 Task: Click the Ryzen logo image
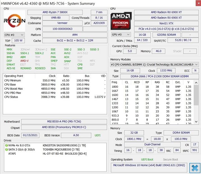pos(15,21)
